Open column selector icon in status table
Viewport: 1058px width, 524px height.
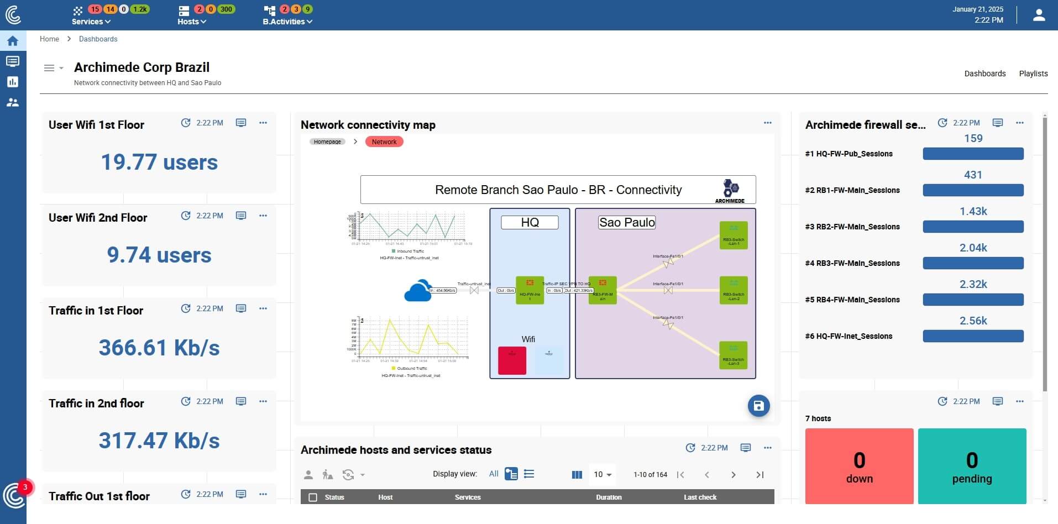577,474
